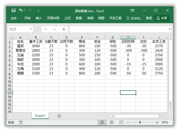179x133 pixels.
Task: Select the cell containing 易雪龙
Action: [20, 50]
